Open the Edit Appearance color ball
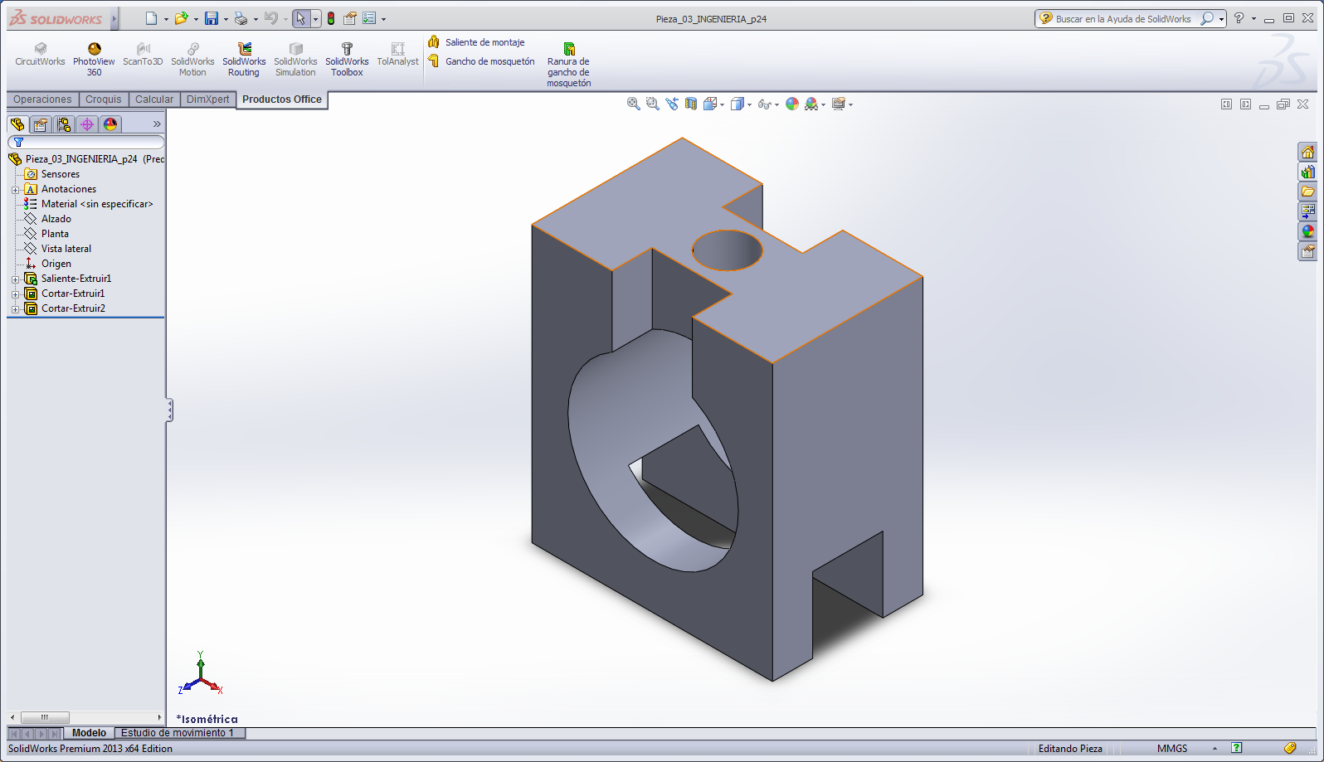The height and width of the screenshot is (762, 1324). 792,104
